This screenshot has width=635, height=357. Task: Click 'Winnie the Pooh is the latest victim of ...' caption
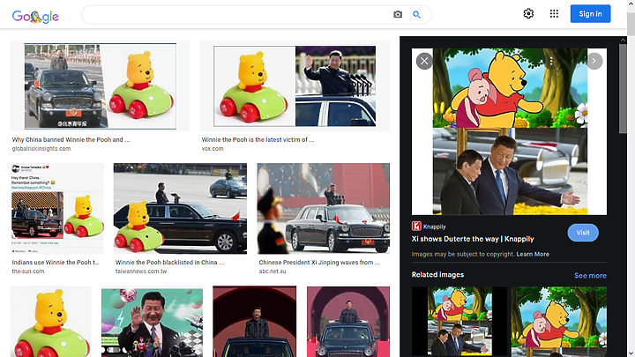[x=258, y=139]
